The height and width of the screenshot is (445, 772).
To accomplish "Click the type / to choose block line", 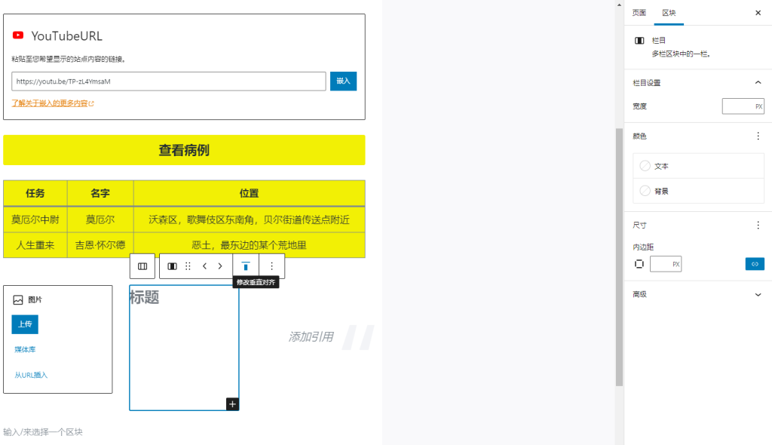I will click(43, 432).
